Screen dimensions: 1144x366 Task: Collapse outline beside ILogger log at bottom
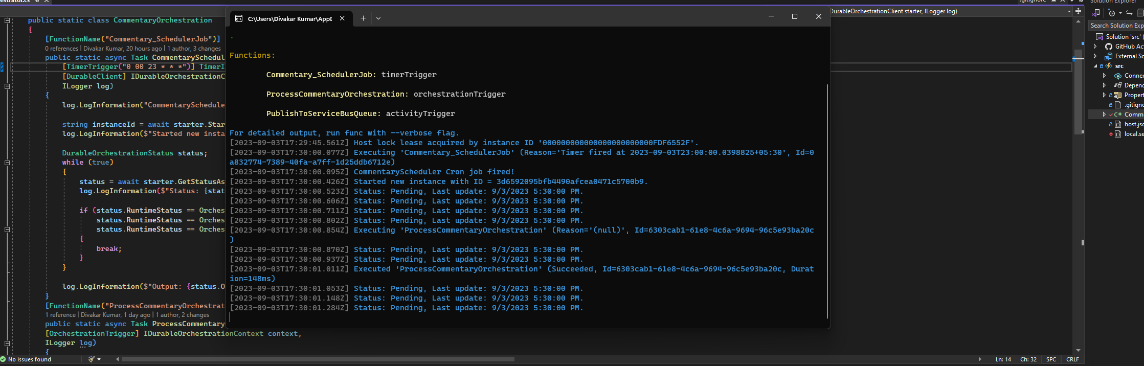click(x=7, y=344)
